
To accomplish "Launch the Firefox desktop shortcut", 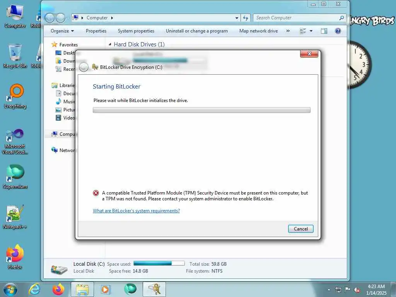I will (x=15, y=257).
